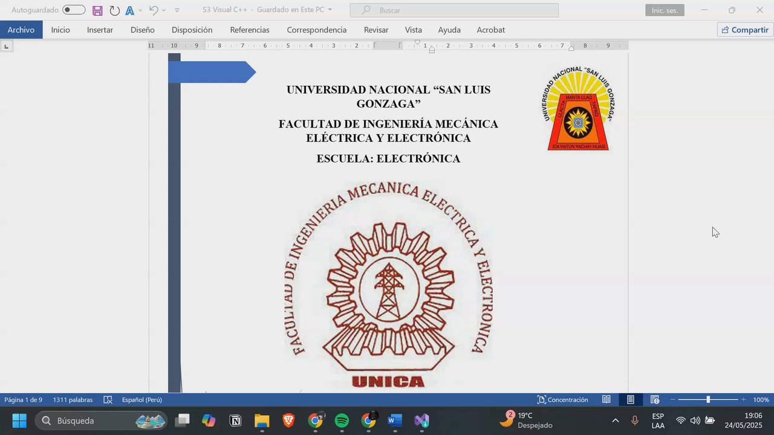774x435 pixels.
Task: Open the Windows Start menu
Action: pyautogui.click(x=19, y=420)
